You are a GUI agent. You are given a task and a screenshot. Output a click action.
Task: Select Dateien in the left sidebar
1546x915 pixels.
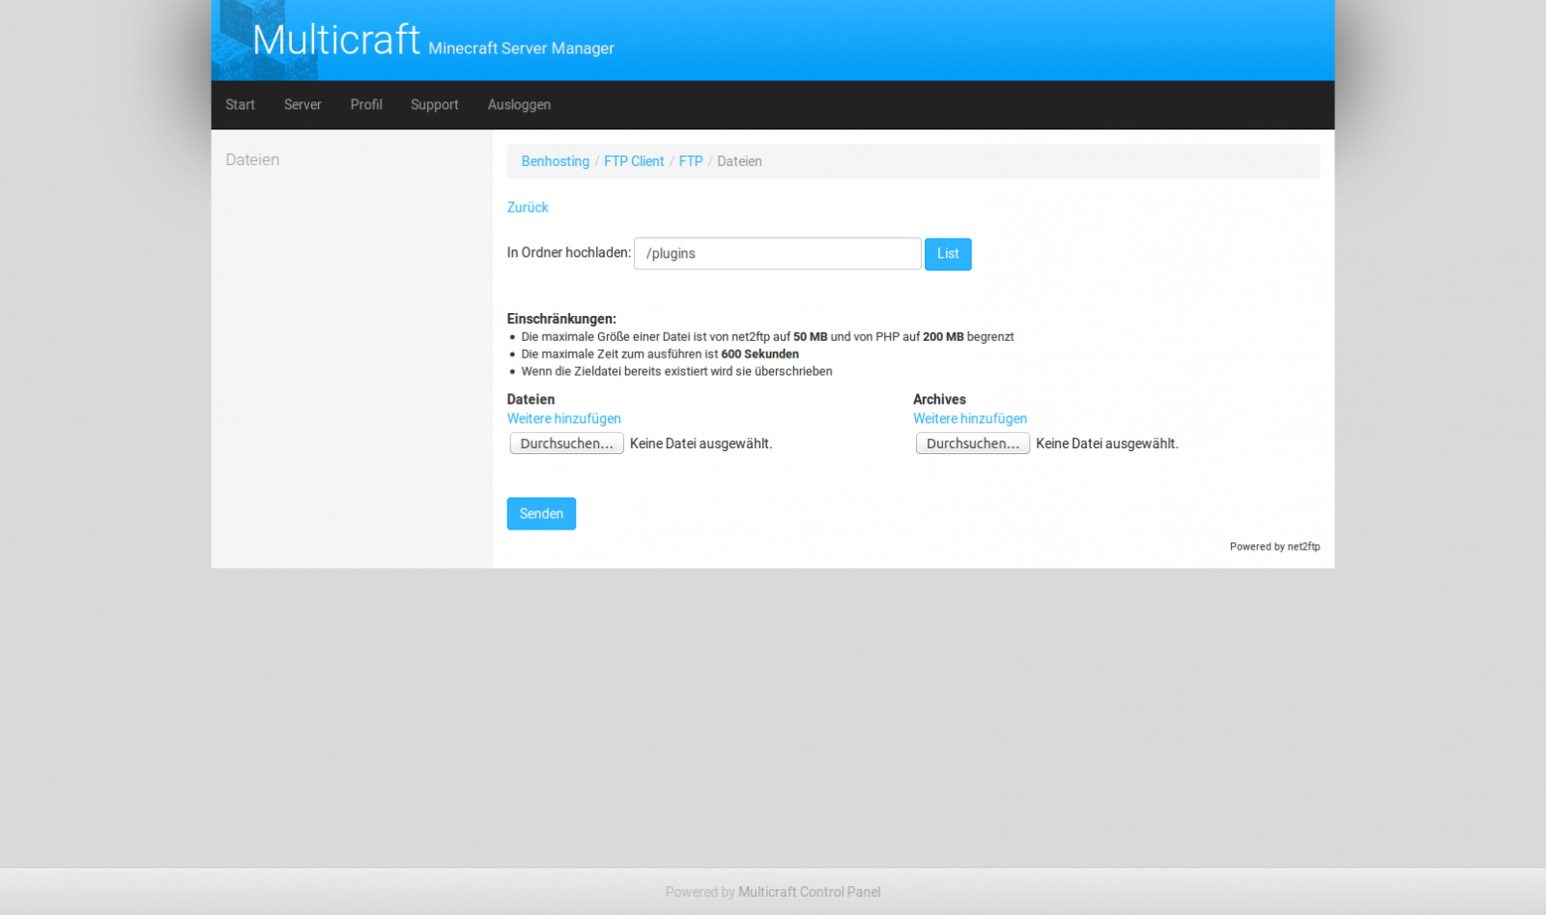252,159
